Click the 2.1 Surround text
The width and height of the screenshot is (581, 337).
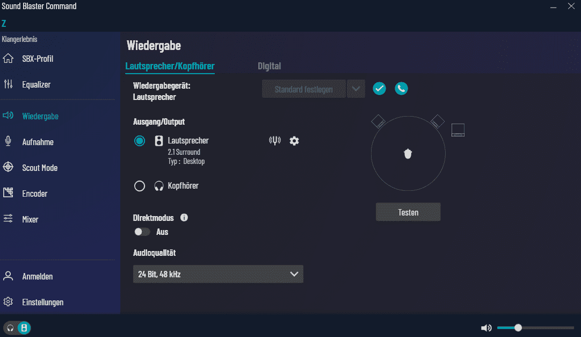(x=184, y=152)
